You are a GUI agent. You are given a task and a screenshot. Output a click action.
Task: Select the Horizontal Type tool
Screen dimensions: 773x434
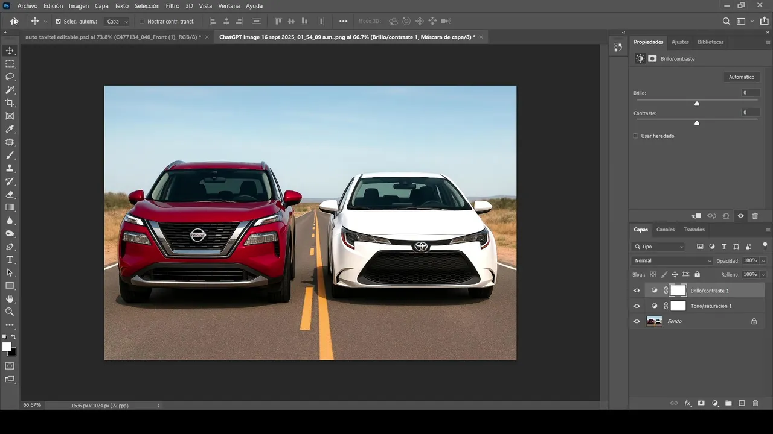[x=10, y=260]
